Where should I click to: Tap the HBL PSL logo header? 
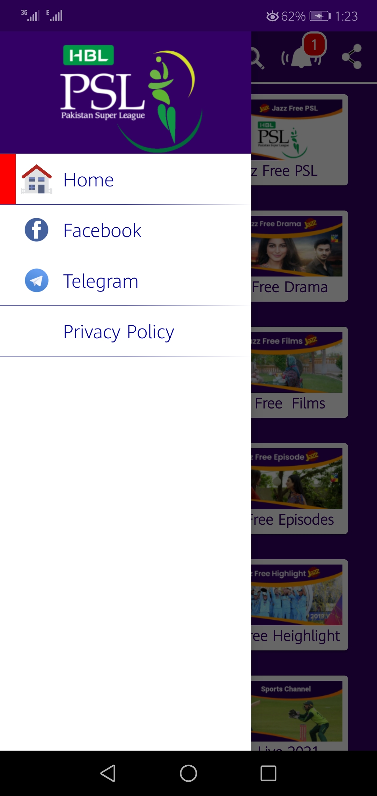[126, 93]
